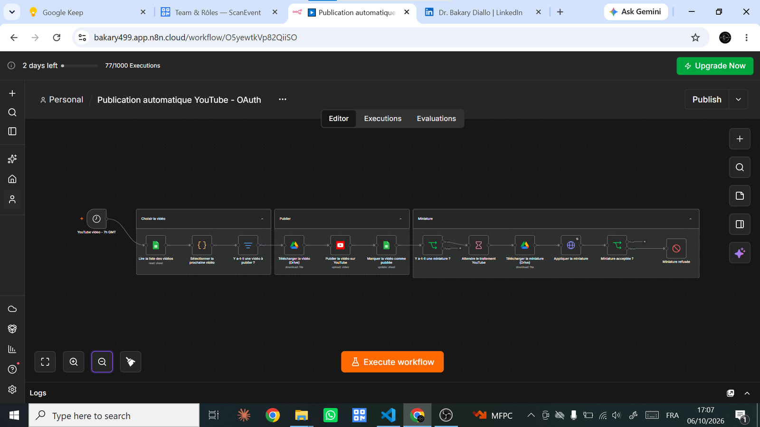
Task: Select the 'Télécharger la miniature (Drive)' node
Action: pyautogui.click(x=525, y=245)
